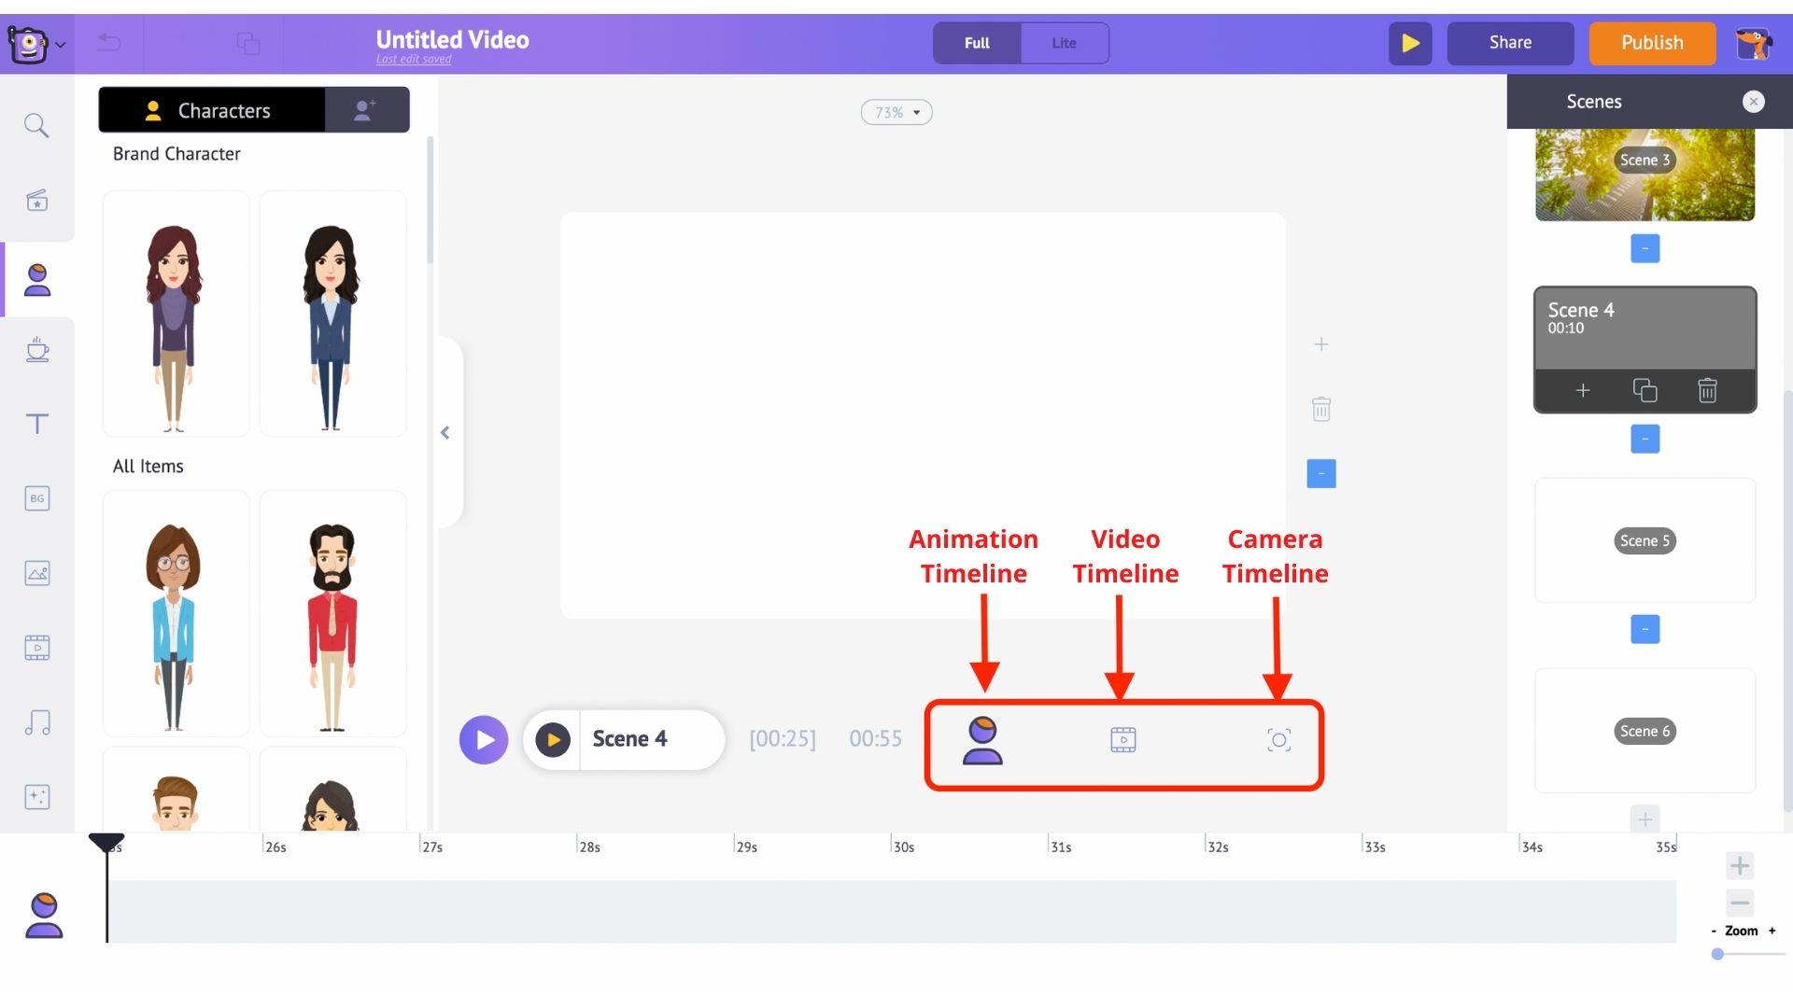Click the Publish button
This screenshot has width=1793, height=1008.
tap(1651, 42)
